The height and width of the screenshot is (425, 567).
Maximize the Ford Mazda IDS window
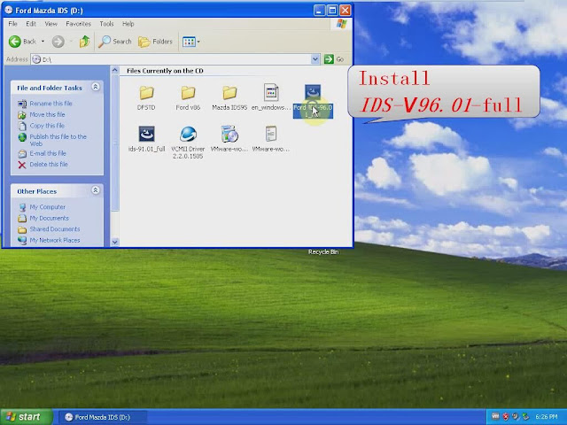[332, 11]
